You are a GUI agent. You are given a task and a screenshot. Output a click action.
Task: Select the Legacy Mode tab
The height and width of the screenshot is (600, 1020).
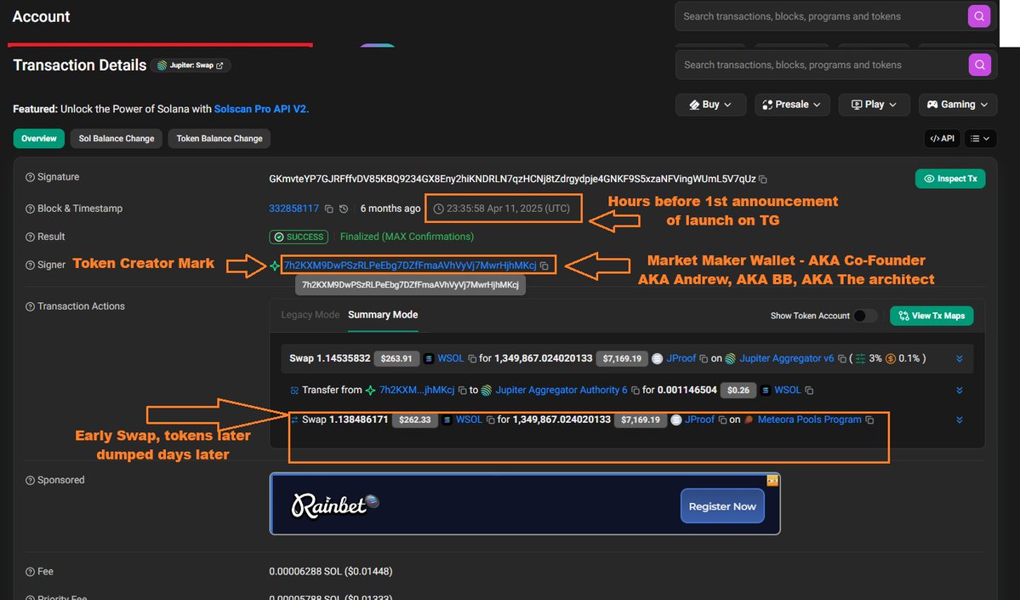(310, 315)
